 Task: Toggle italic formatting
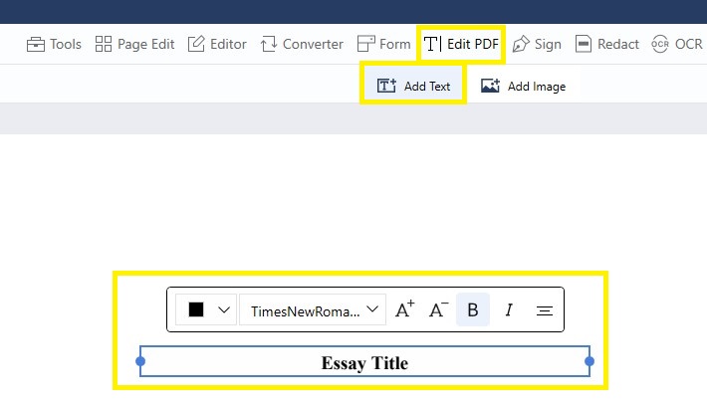[x=509, y=309]
